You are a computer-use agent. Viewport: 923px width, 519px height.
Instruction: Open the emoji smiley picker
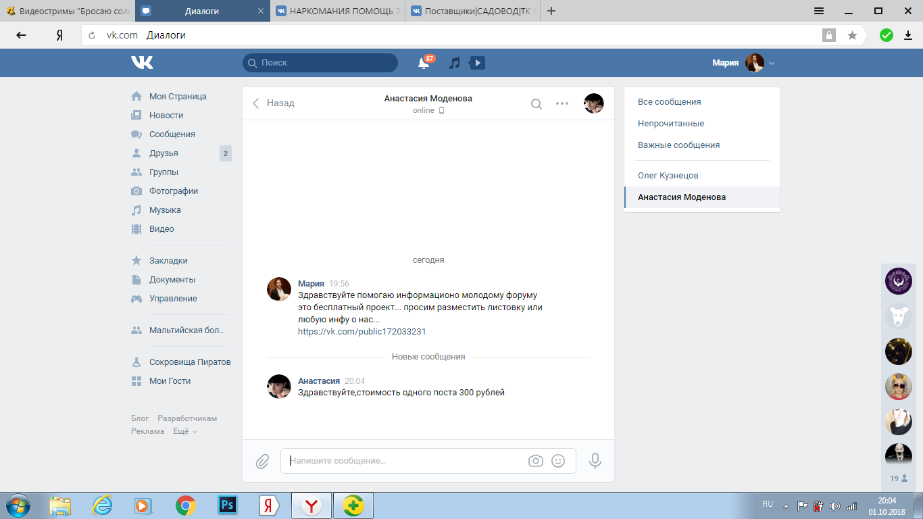click(558, 461)
